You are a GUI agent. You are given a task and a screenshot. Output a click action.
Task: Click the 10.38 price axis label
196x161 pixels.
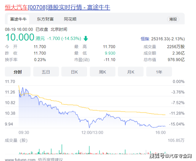pos(10,113)
